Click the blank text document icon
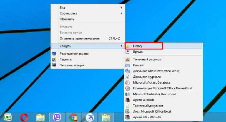Viewport: 226px width, 122px height. pos(127,106)
